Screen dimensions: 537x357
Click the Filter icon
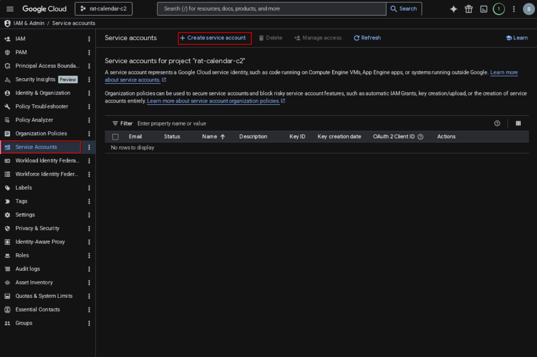115,123
